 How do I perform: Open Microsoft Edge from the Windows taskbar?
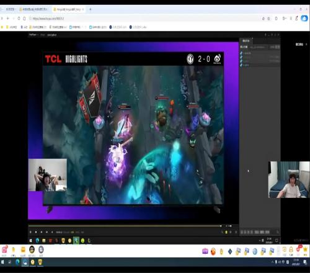pyautogui.click(x=17, y=262)
